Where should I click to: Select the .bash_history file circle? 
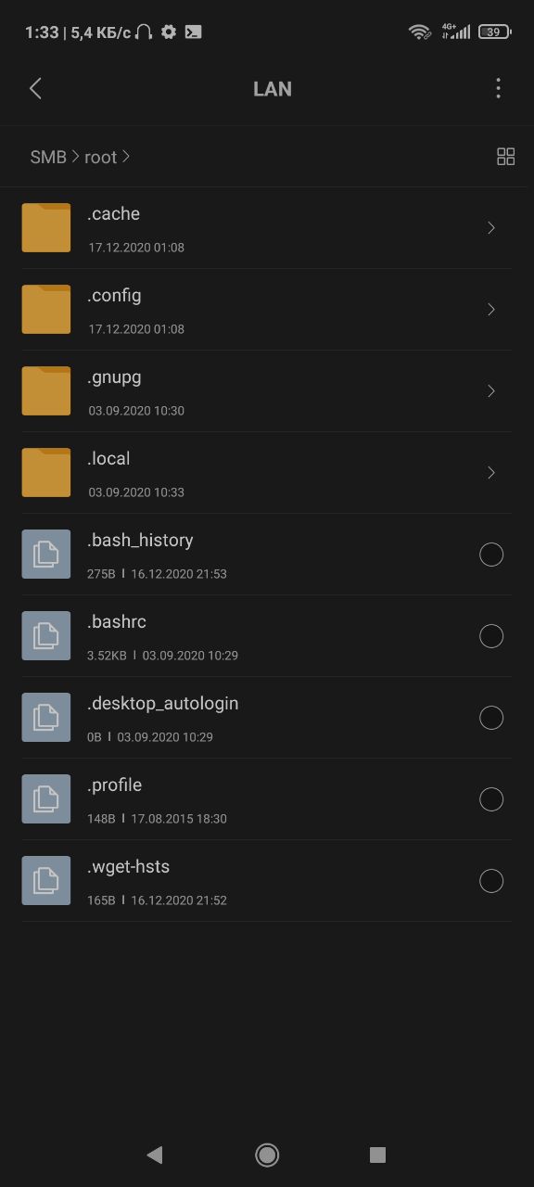point(491,555)
